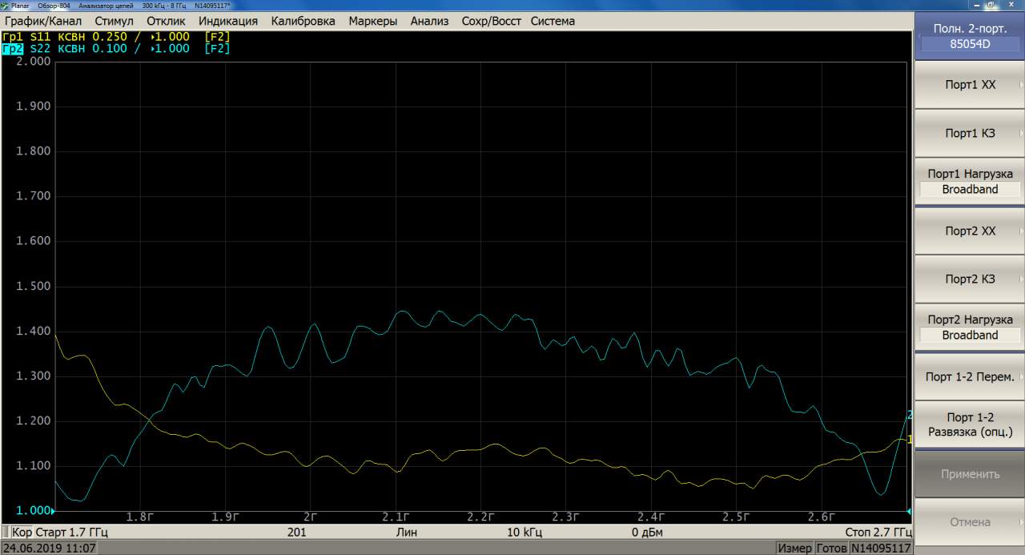Click the cyan trace 2 end marker
Viewport: 1025px width, 555px height.
(910, 414)
